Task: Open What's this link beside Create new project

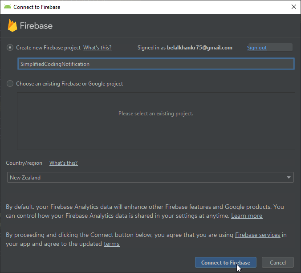Action: point(98,48)
